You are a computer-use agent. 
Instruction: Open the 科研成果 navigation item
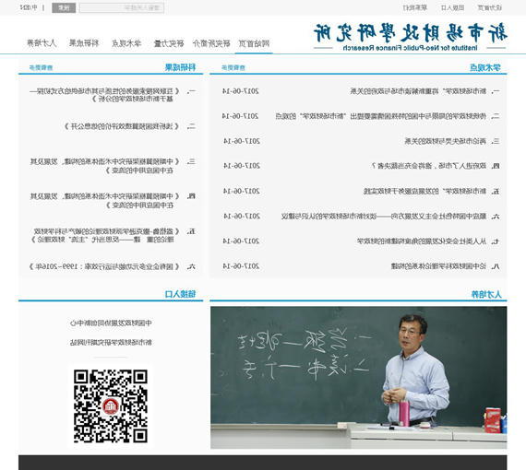(x=84, y=43)
